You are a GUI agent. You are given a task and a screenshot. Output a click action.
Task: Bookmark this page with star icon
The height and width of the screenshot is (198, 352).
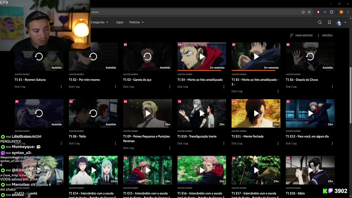(x=309, y=12)
